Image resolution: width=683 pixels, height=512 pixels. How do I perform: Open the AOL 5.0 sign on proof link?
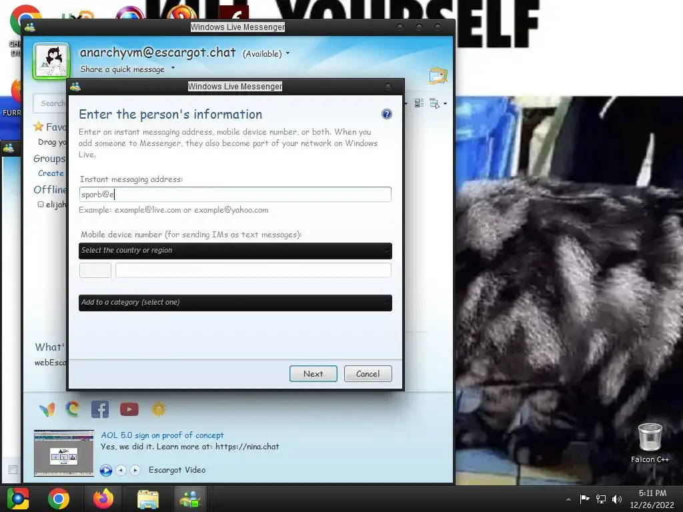(162, 435)
